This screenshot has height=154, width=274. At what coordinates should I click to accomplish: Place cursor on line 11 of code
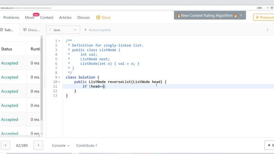[x=168, y=86]
